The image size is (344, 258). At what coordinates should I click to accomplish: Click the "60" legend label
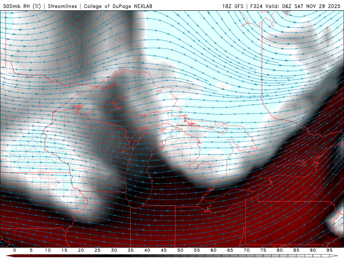[213, 250]
